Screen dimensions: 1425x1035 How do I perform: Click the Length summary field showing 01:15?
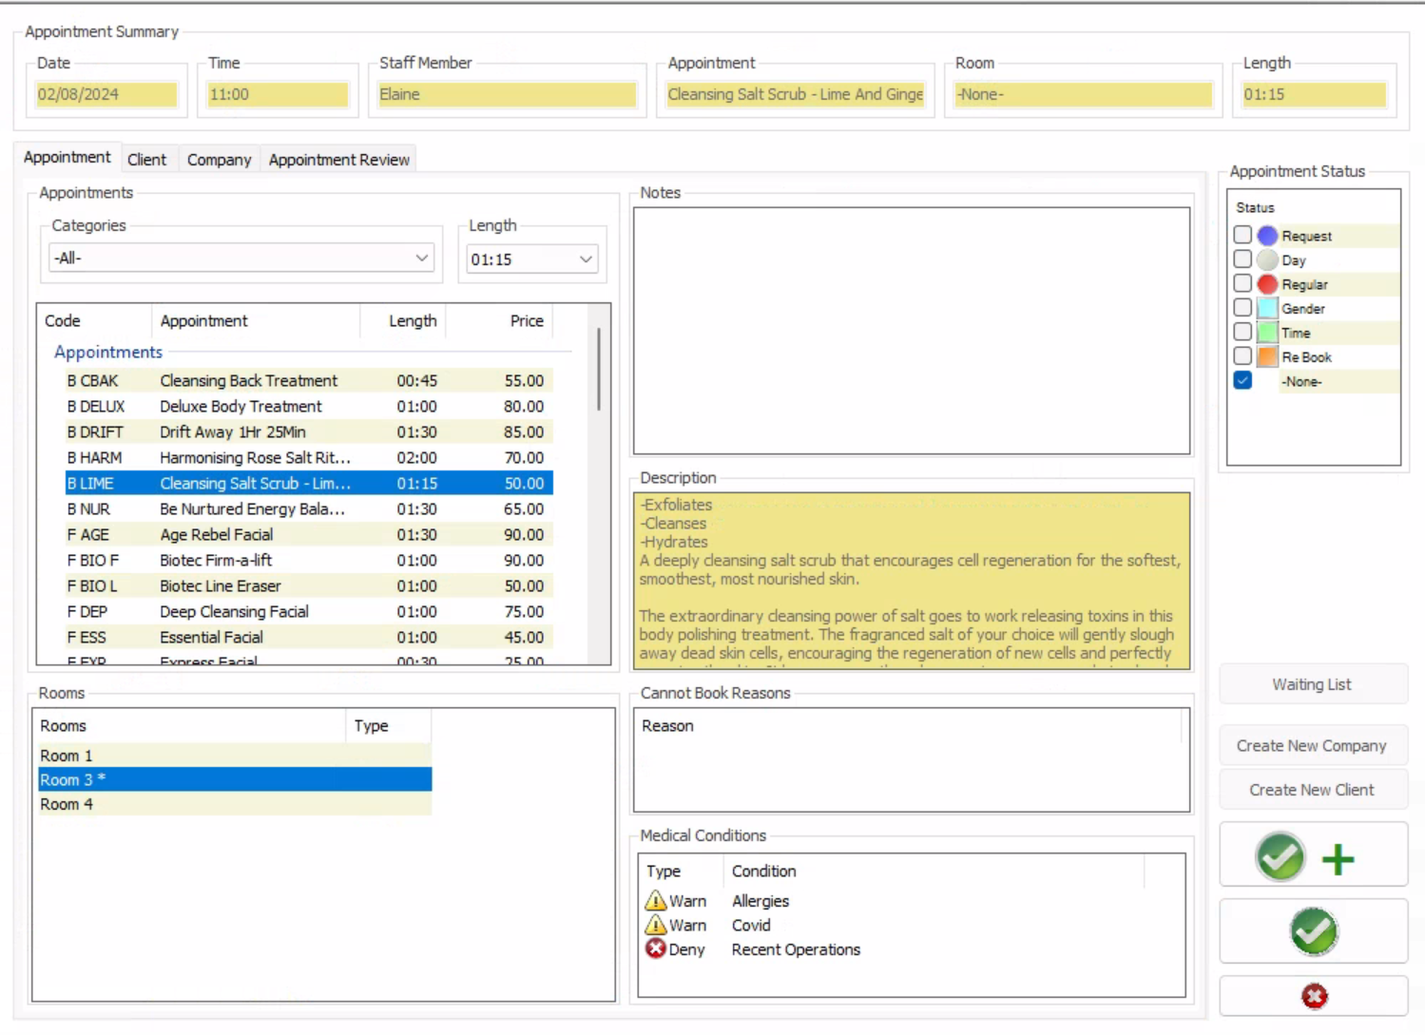pyautogui.click(x=1314, y=94)
